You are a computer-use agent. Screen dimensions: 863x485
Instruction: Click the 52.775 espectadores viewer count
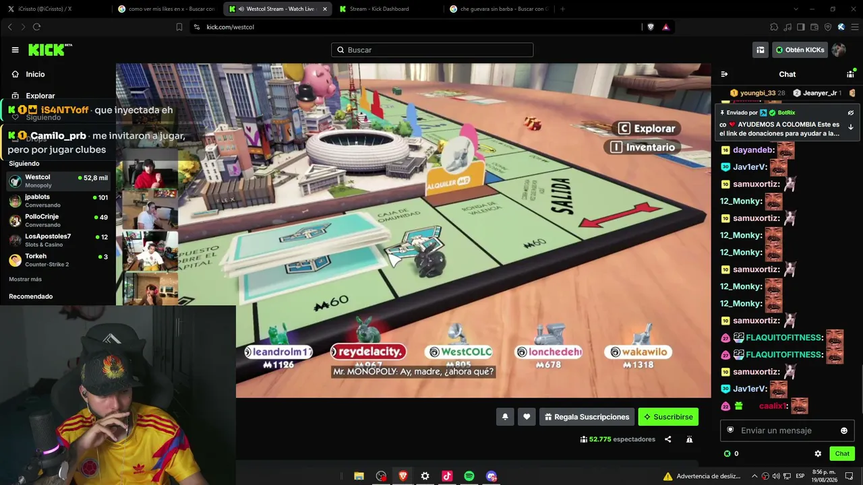[x=618, y=439]
